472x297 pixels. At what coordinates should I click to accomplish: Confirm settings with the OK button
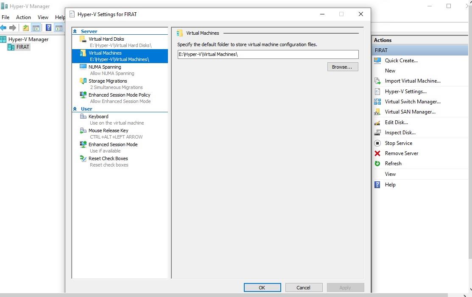pos(262,288)
